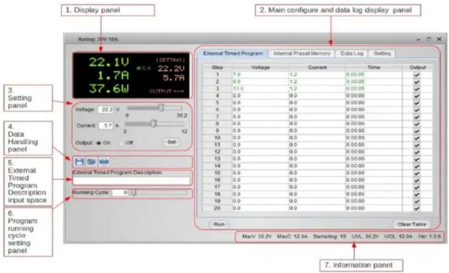Open the Internal Preset Memory tab
This screenshot has height=273, width=449.
302,53
